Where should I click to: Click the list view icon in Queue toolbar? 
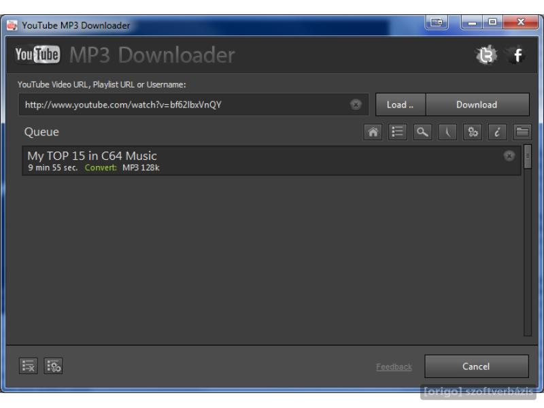point(398,132)
